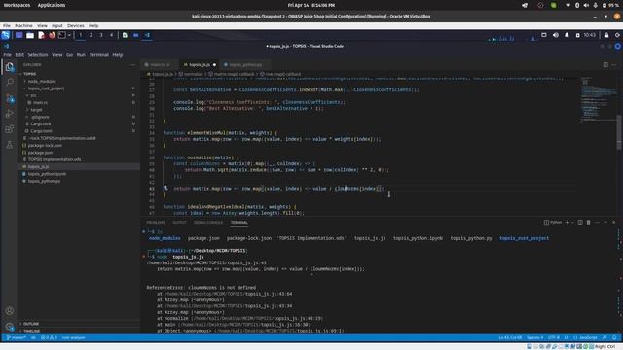
Task: Open the VS Code File menu
Action: [8, 55]
